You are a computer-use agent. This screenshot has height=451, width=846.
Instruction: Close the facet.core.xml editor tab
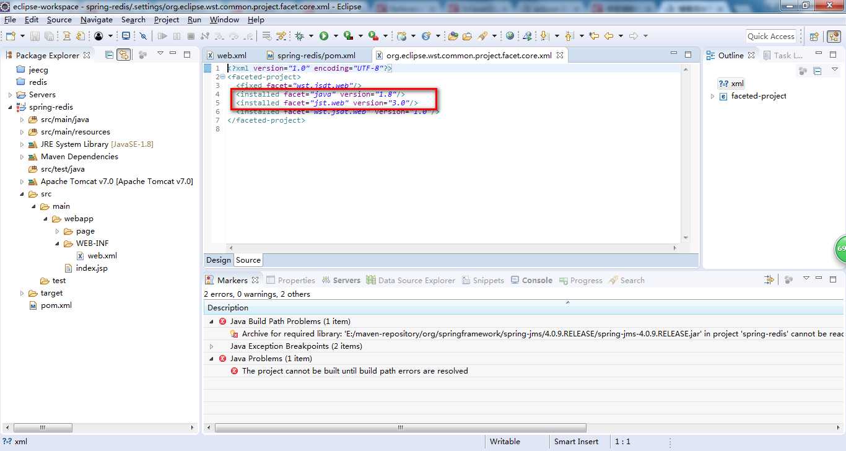pyautogui.click(x=559, y=55)
